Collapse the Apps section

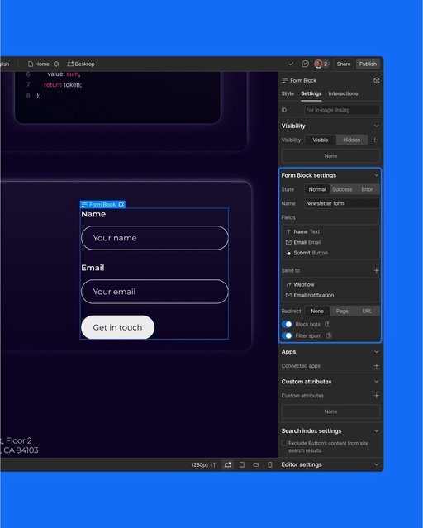(x=377, y=352)
